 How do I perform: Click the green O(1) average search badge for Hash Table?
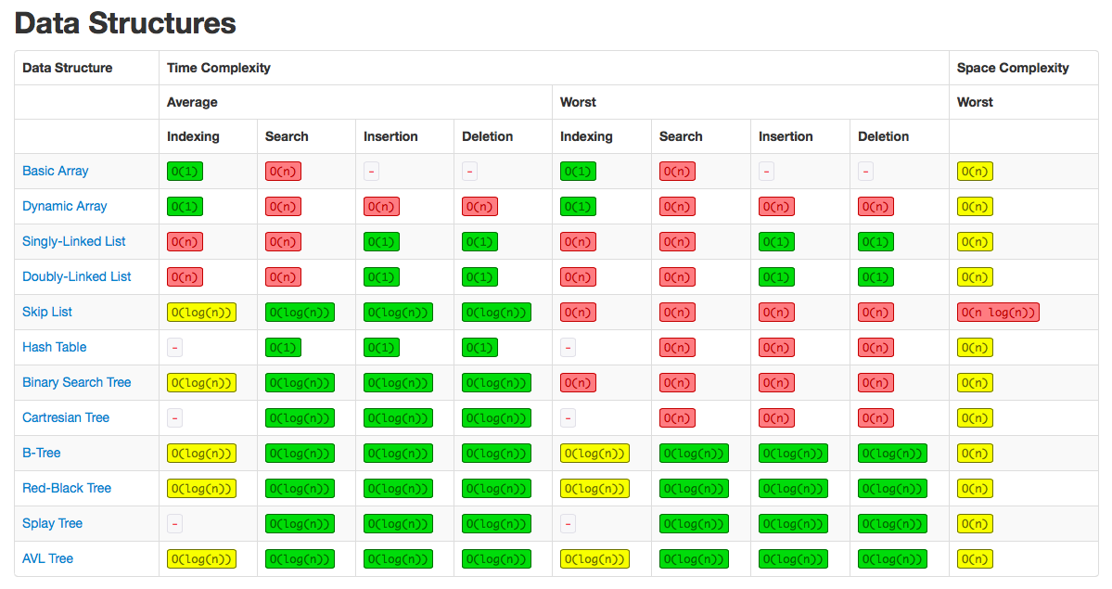pos(283,347)
